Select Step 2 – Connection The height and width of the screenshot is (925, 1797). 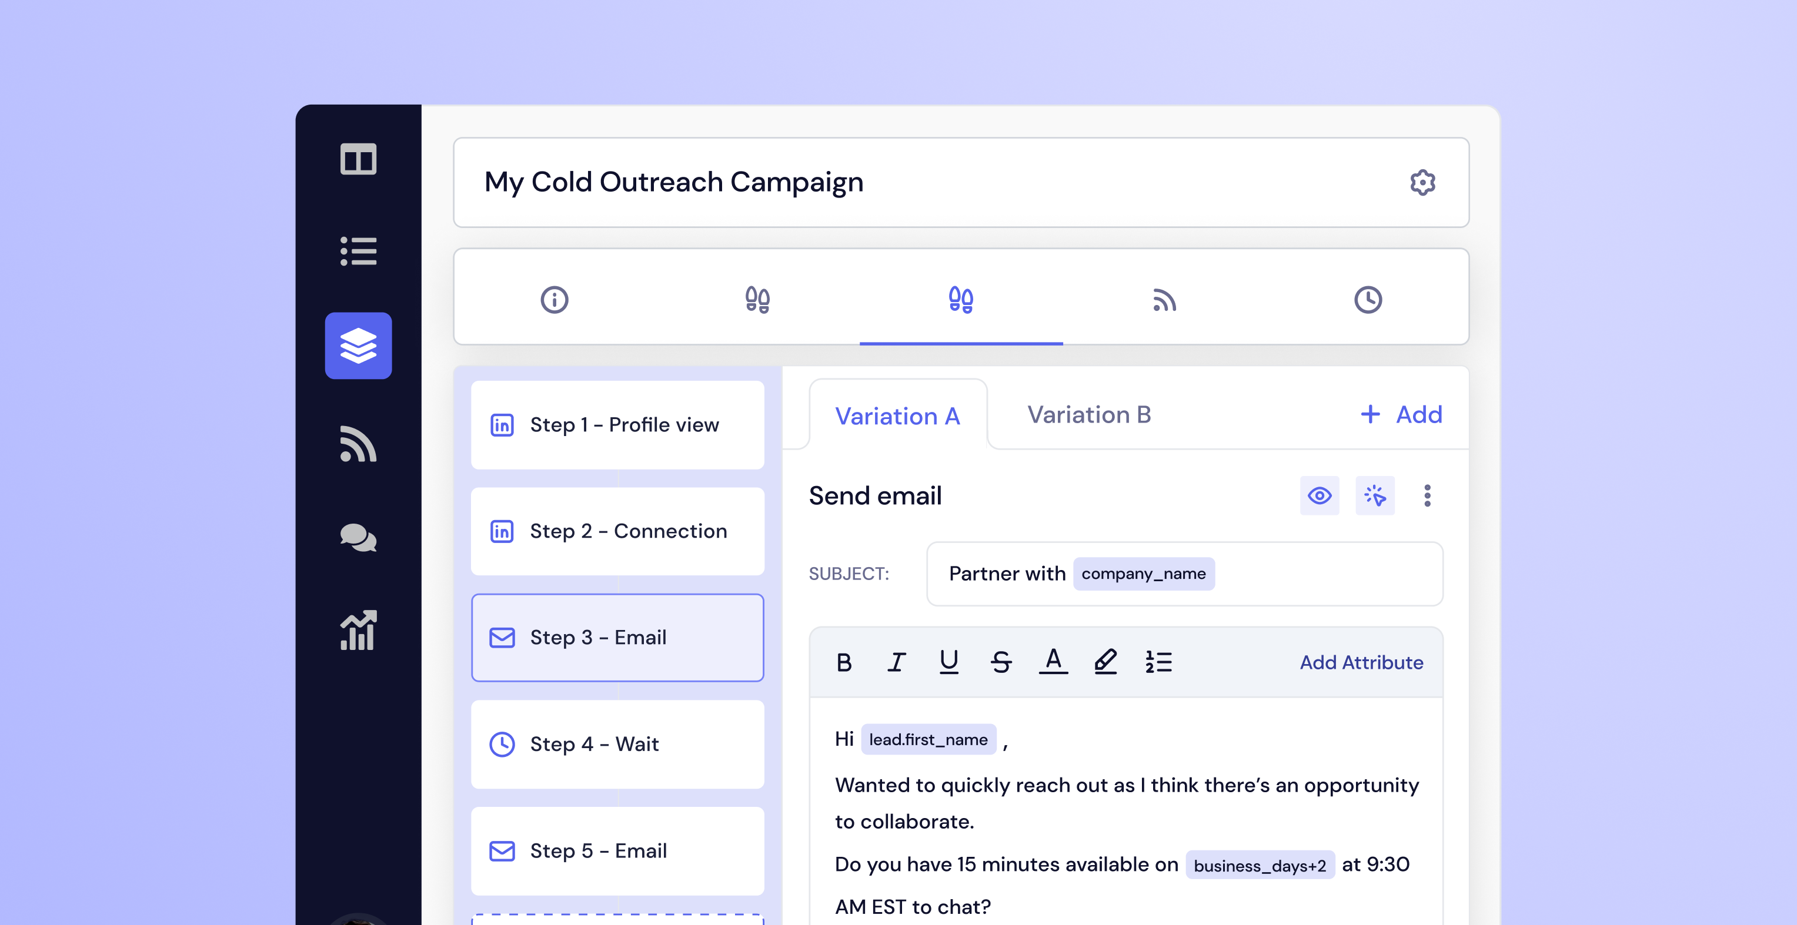pyautogui.click(x=617, y=531)
